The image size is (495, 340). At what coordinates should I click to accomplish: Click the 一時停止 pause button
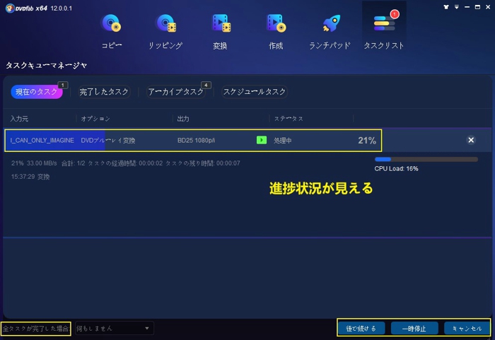(x=414, y=328)
